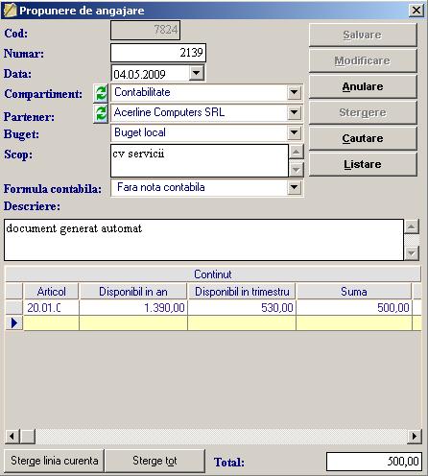Click the Listare button

[x=363, y=164]
